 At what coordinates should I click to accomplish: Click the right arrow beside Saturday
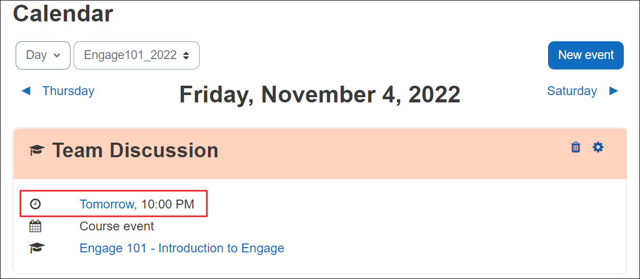coord(614,91)
